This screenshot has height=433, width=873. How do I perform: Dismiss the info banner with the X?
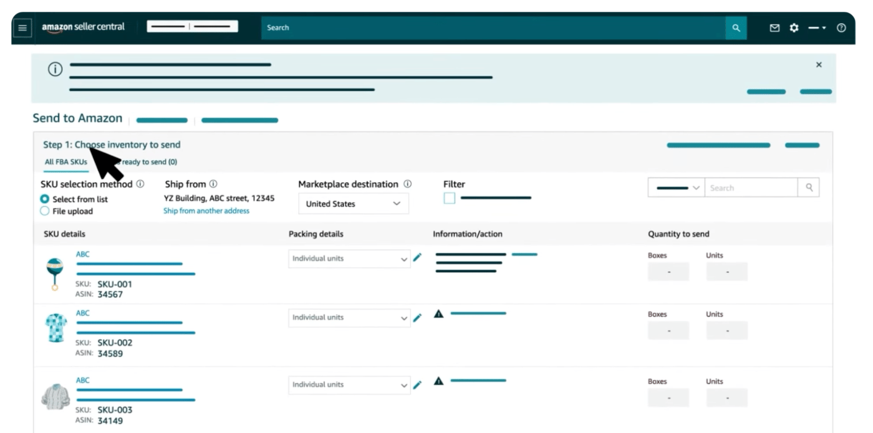(x=819, y=65)
